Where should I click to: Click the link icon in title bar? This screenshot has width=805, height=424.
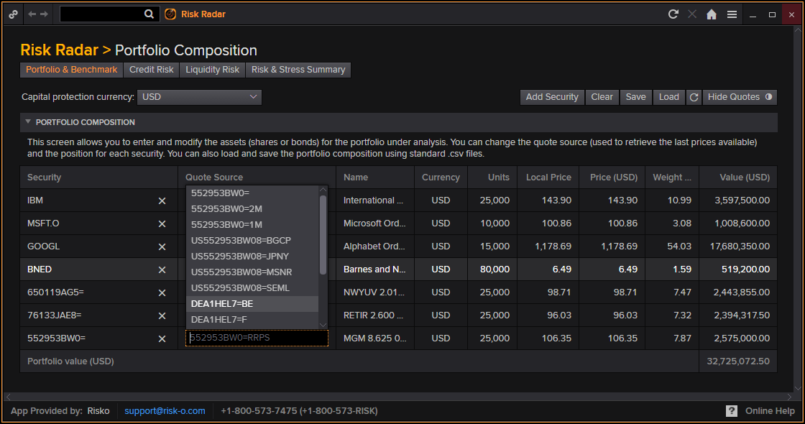[14, 14]
